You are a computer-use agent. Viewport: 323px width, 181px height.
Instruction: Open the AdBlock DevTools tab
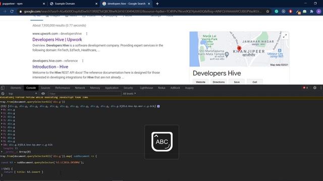click(175, 88)
